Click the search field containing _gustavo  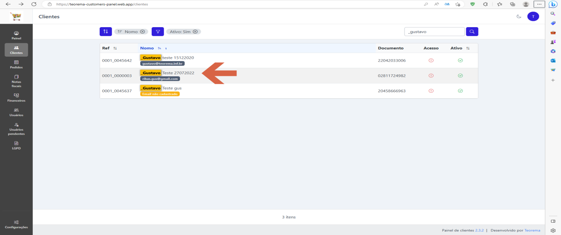435,32
